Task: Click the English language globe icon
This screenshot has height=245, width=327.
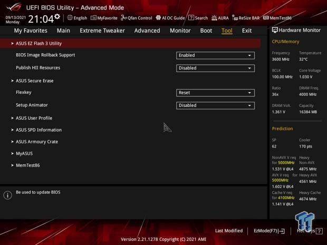Action: 70,18
